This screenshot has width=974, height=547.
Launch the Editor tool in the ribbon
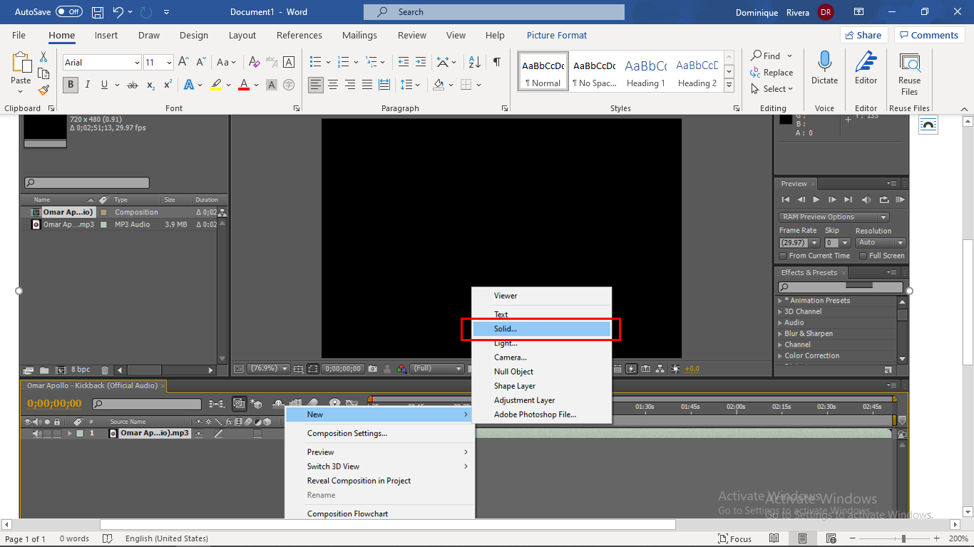(866, 68)
